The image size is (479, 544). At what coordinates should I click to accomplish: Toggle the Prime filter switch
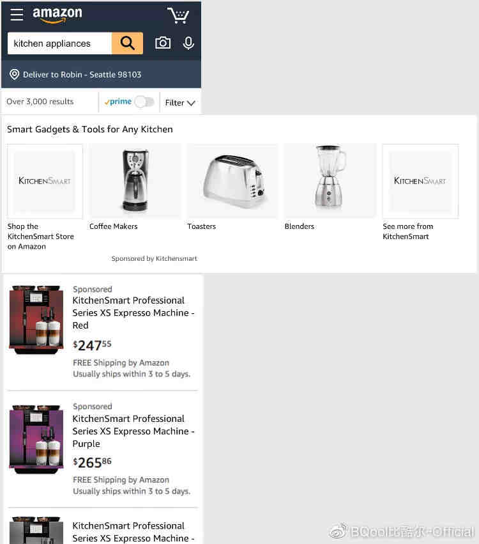pos(144,102)
